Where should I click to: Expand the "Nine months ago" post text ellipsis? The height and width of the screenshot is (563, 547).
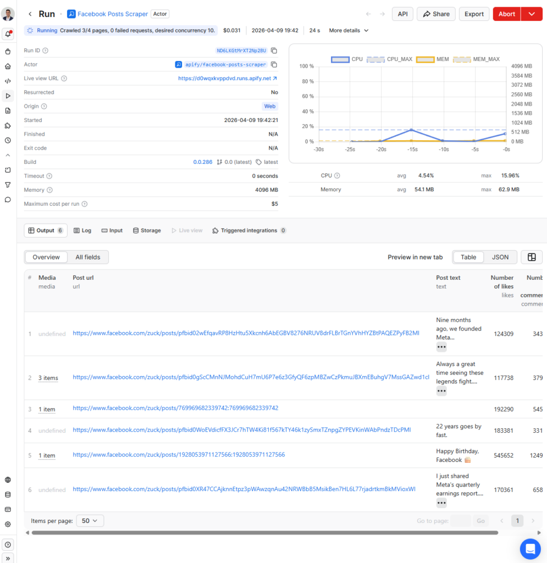click(x=441, y=347)
